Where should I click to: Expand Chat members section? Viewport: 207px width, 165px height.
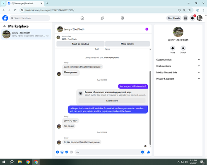point(178,66)
